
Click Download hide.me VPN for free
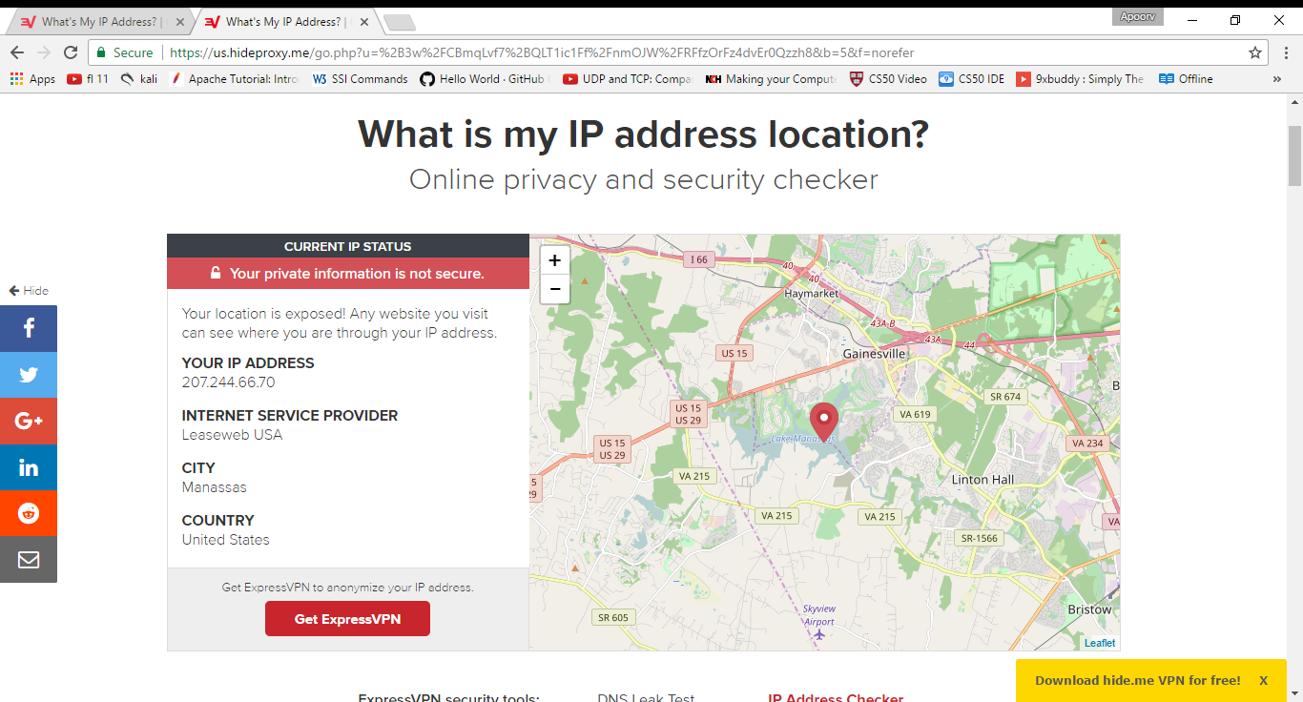coord(1138,680)
